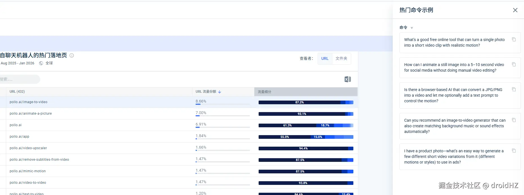Copy the free online tool prompt
The image size is (524, 195).
[x=514, y=40]
